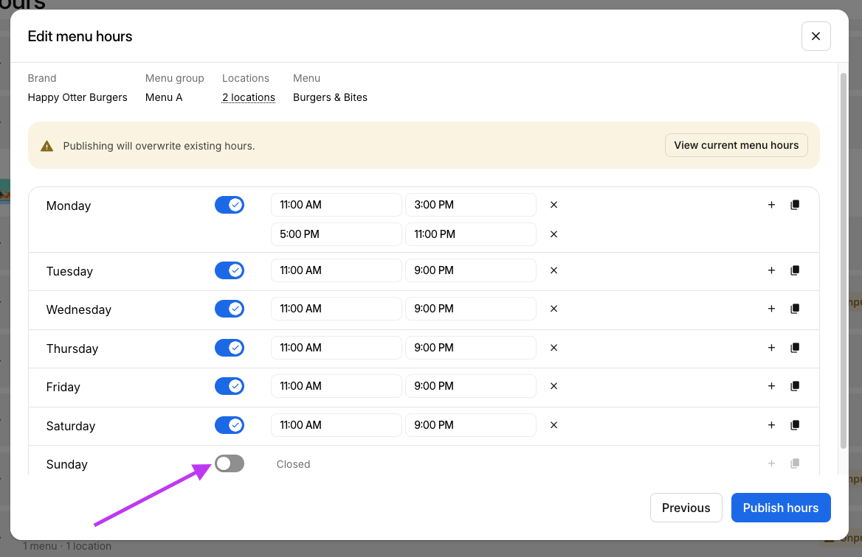
Task: Enable Sunday hours toggle
Action: [x=230, y=463]
